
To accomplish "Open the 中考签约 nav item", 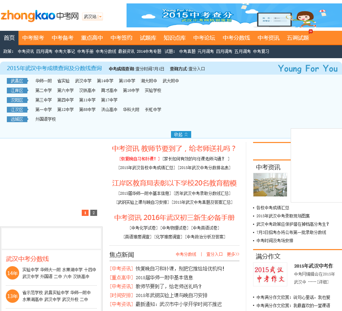I will (121, 38).
